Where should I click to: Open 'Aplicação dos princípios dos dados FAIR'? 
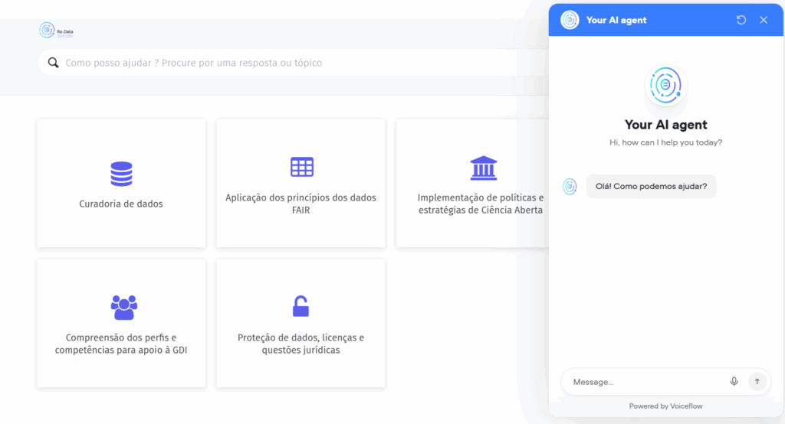[301, 204]
